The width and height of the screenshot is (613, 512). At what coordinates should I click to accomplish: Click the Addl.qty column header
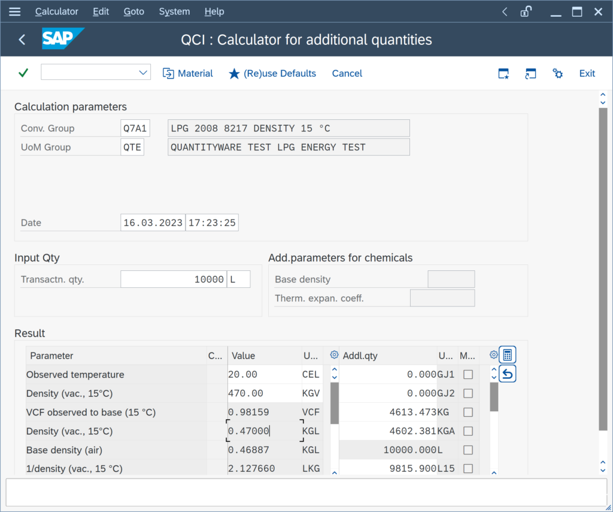[388, 356]
